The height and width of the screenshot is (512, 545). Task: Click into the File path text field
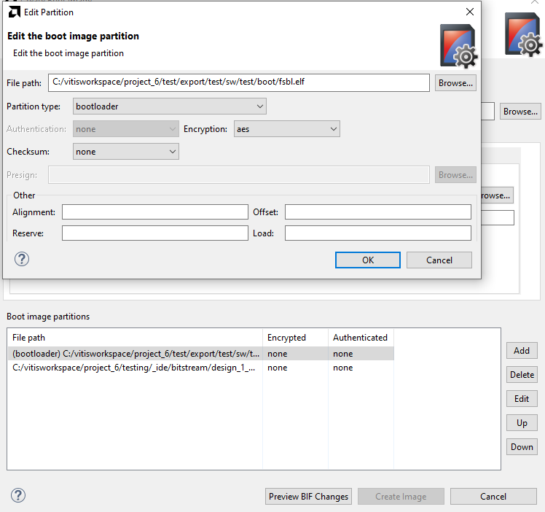(x=239, y=83)
